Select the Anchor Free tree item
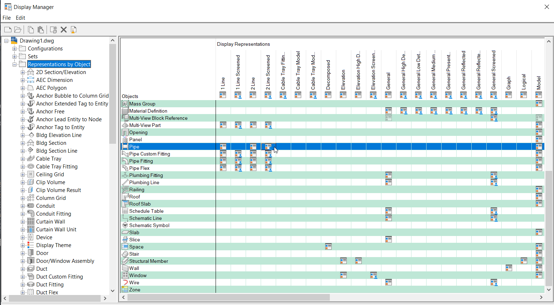This screenshot has height=305, width=554. point(50,112)
